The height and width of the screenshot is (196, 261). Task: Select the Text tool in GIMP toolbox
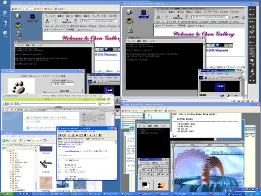151,170
